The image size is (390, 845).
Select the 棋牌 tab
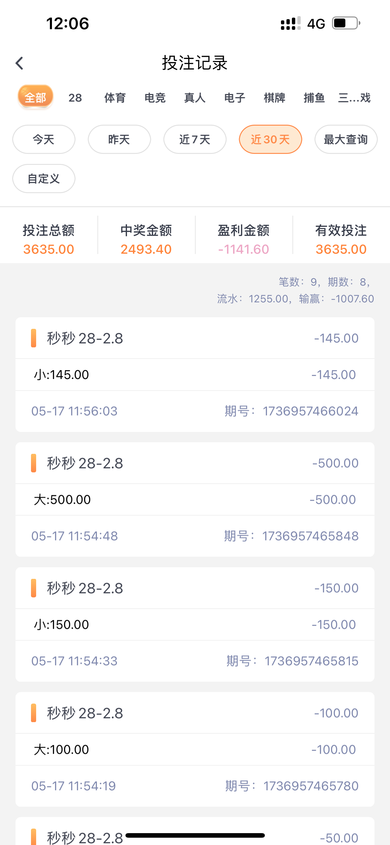point(274,98)
